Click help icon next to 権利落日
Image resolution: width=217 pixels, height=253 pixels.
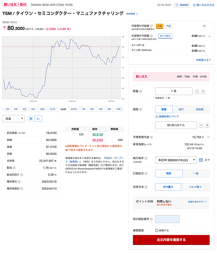(x=19, y=182)
